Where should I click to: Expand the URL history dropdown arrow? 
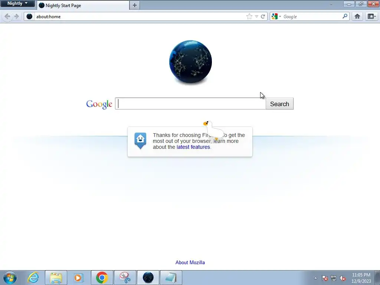(257, 16)
